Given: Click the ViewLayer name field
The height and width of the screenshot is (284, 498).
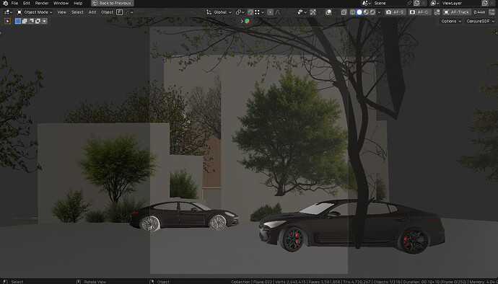Looking at the screenshot, I should tap(460, 3).
